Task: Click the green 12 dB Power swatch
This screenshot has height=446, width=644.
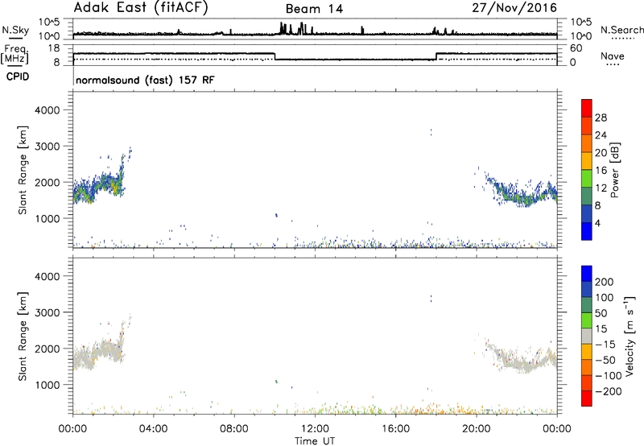Action: pyautogui.click(x=587, y=178)
